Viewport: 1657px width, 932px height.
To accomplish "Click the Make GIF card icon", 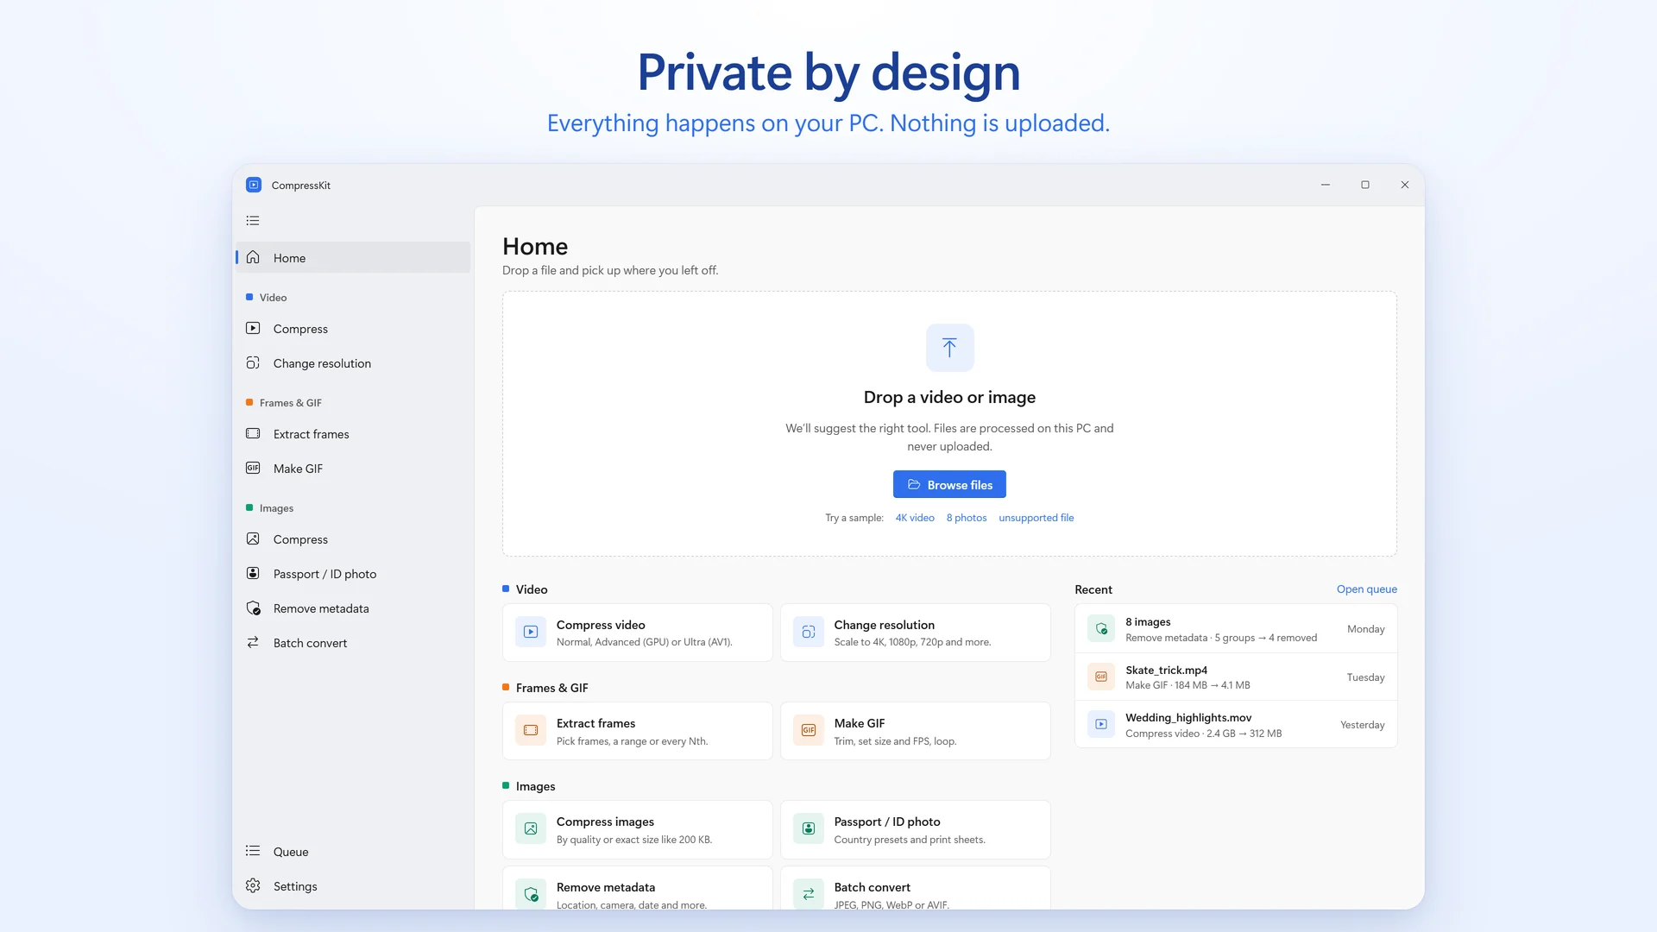I will coord(809,730).
